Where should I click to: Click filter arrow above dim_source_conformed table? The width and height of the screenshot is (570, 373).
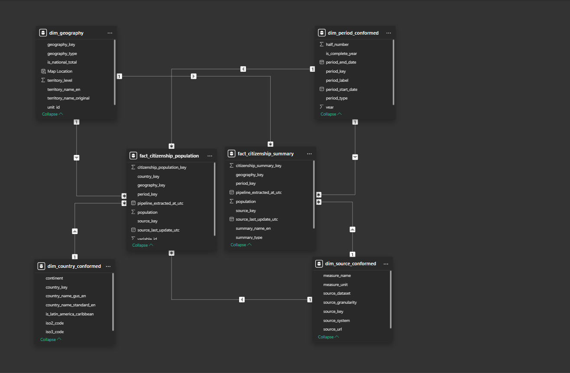click(x=353, y=229)
